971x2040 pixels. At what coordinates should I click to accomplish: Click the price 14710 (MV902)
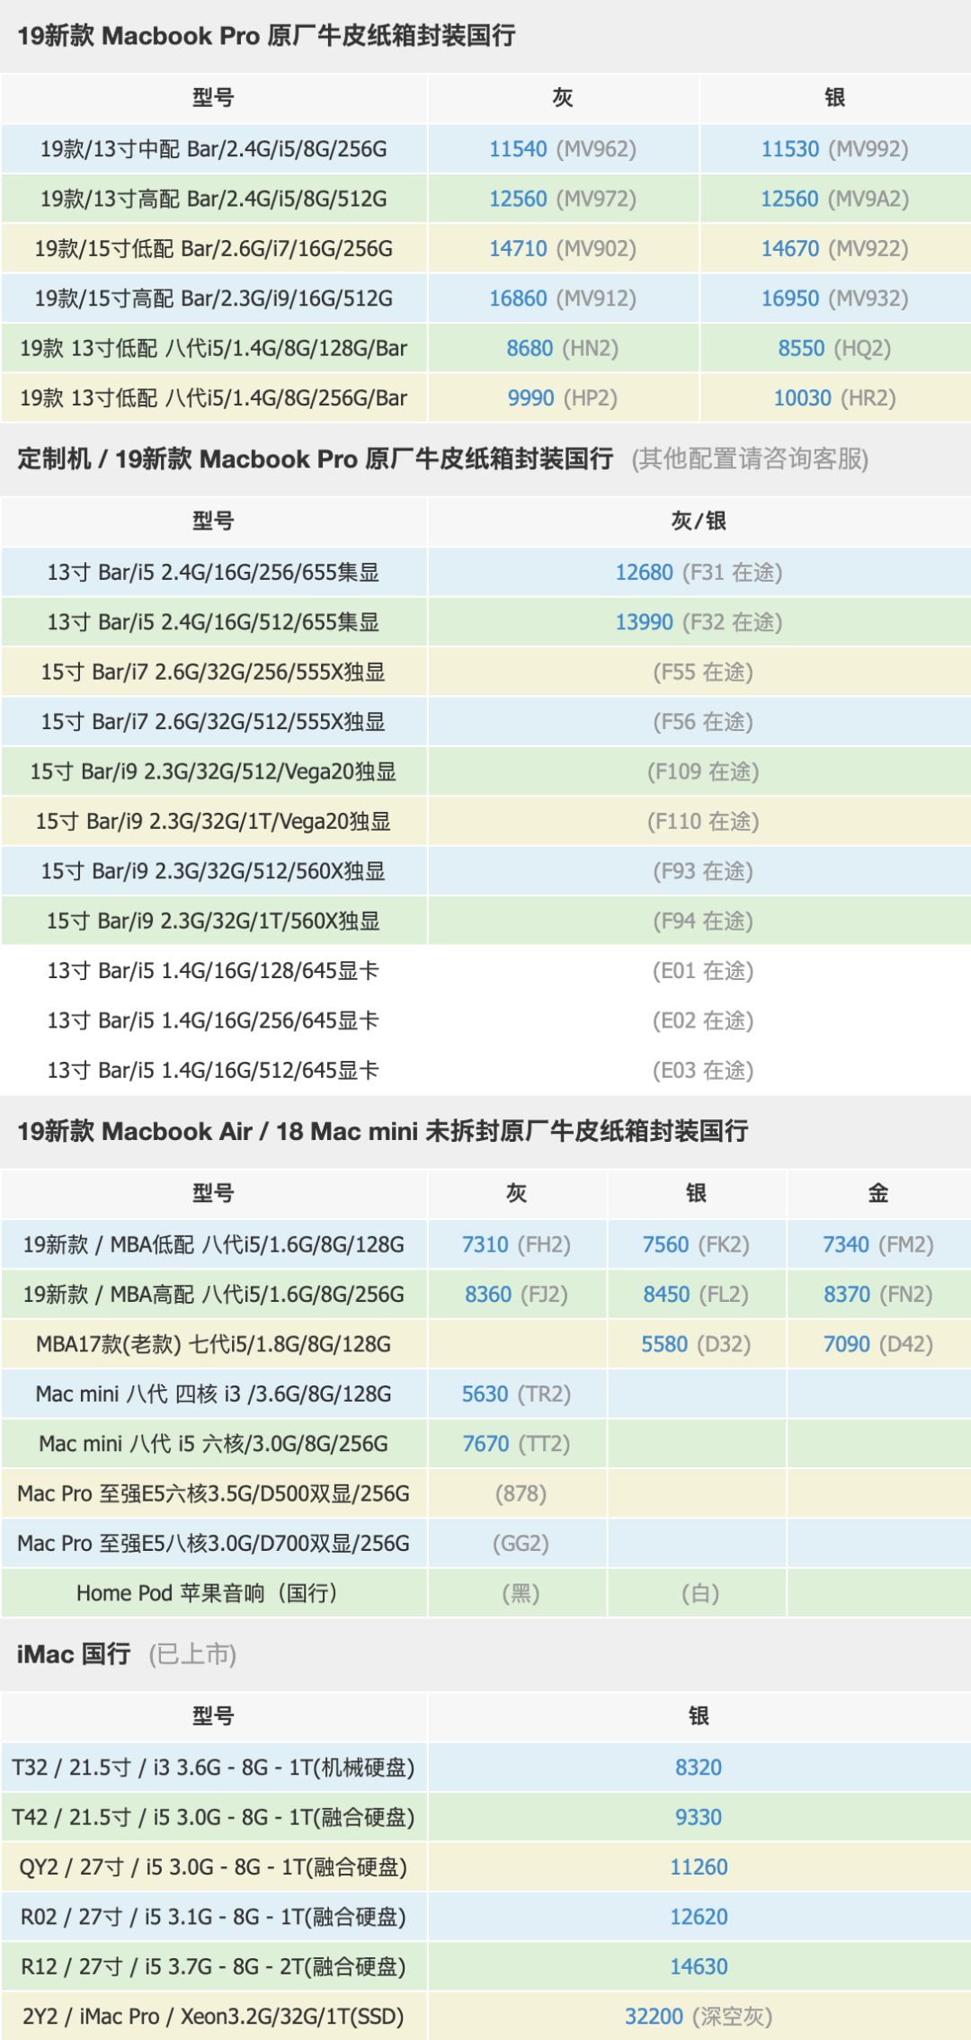562,249
